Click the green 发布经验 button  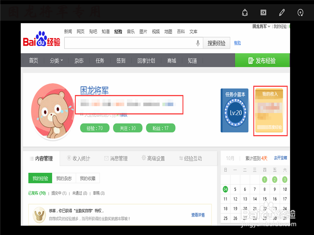click(x=262, y=60)
